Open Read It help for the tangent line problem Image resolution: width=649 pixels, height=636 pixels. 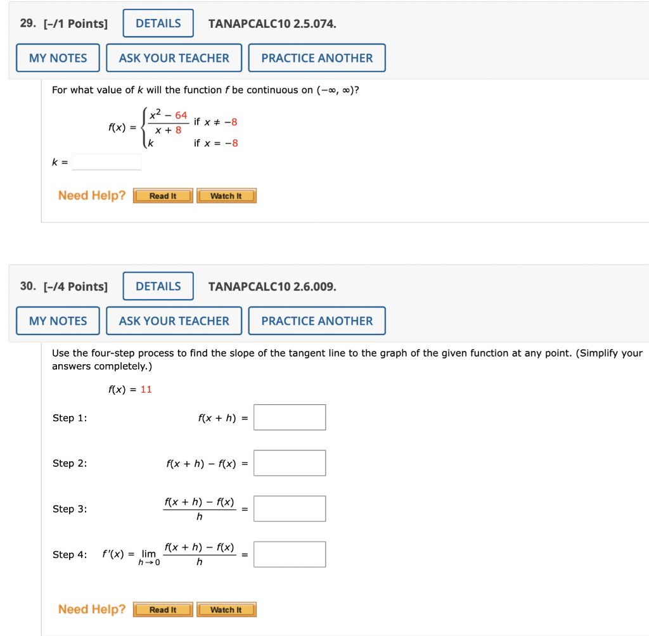coord(162,609)
